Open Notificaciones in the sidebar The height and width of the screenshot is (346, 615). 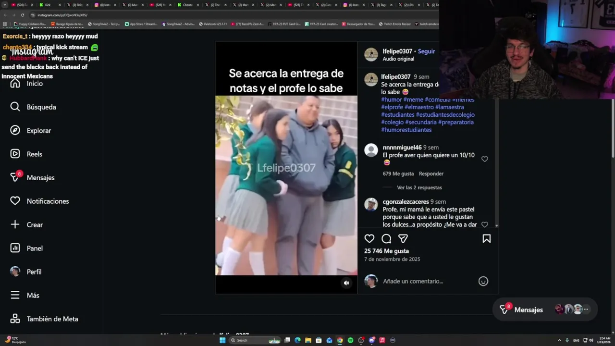point(40,201)
